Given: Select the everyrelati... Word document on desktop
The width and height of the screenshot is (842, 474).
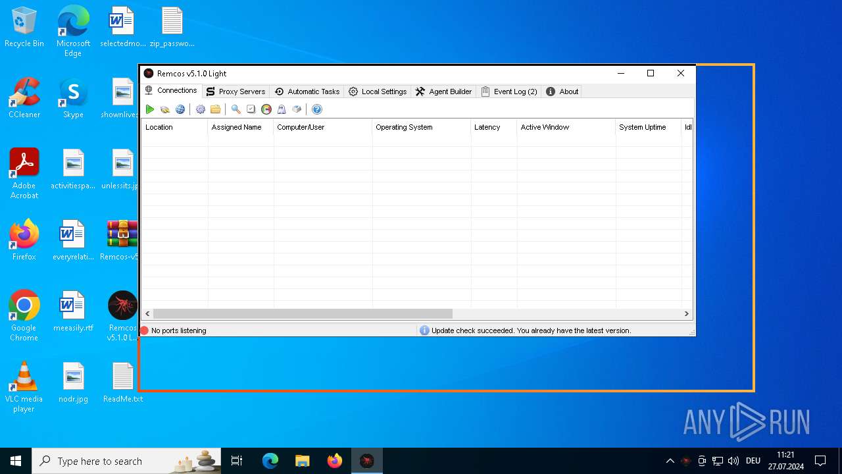Looking at the screenshot, I should tap(73, 240).
